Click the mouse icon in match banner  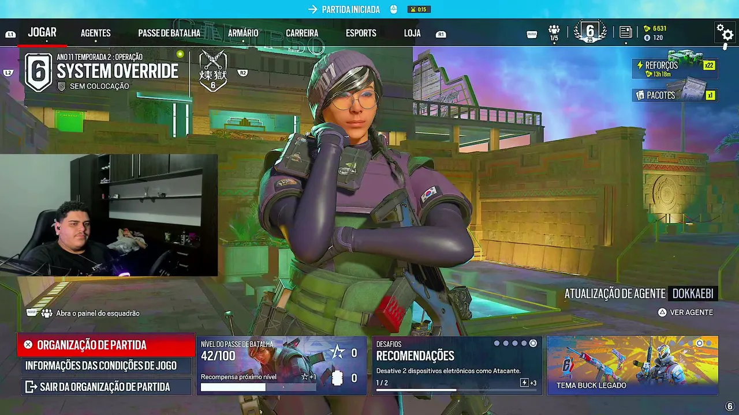[x=394, y=9]
